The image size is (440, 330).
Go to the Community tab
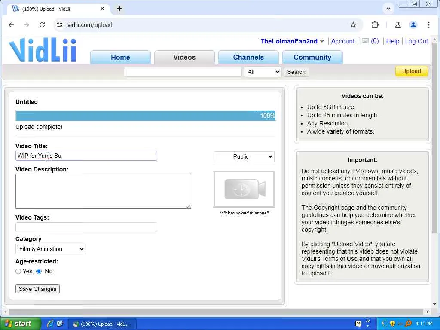tap(312, 57)
